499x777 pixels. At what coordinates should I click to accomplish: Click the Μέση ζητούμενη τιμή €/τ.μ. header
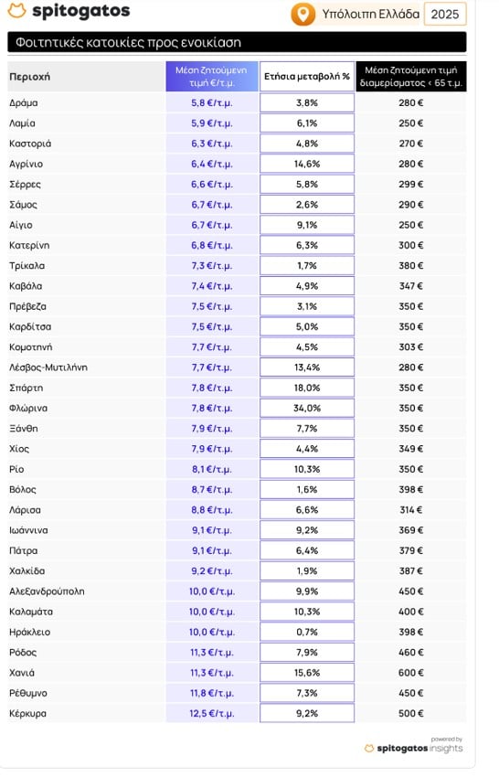click(x=212, y=76)
